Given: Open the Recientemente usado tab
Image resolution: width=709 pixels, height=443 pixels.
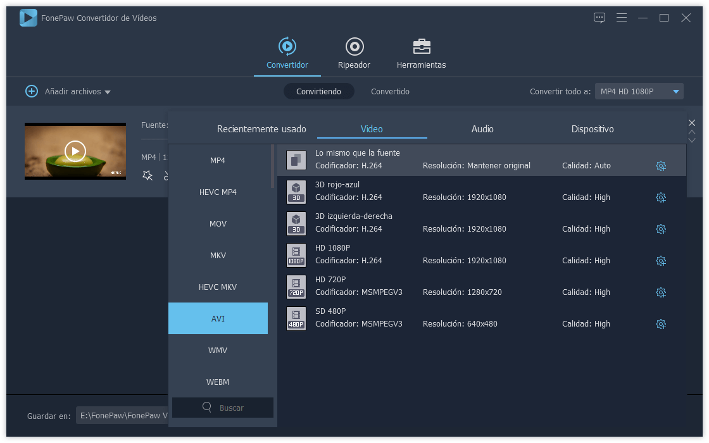Looking at the screenshot, I should (261, 129).
